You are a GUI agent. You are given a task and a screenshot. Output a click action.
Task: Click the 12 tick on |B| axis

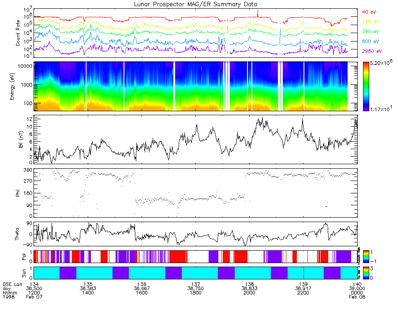(x=29, y=119)
